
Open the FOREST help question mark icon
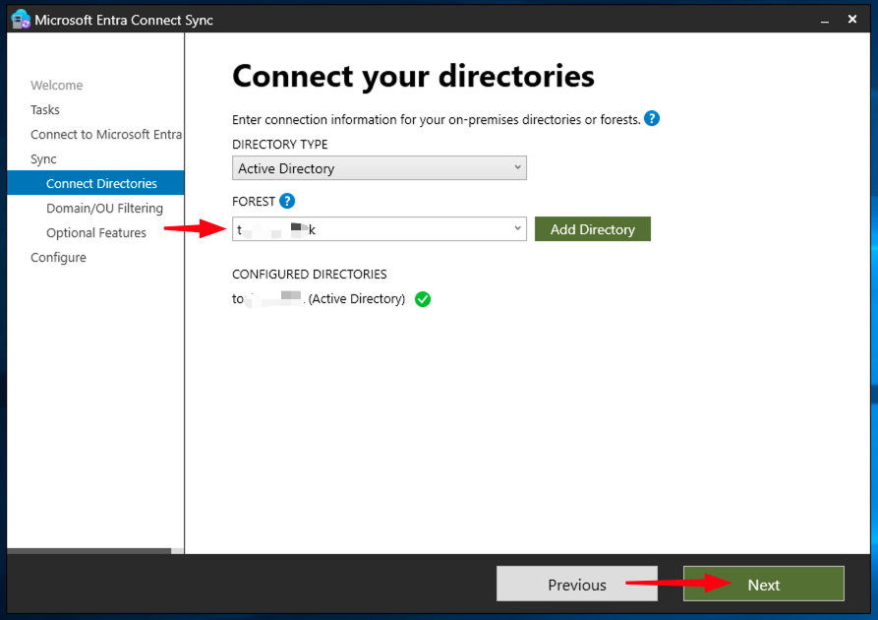pyautogui.click(x=287, y=201)
